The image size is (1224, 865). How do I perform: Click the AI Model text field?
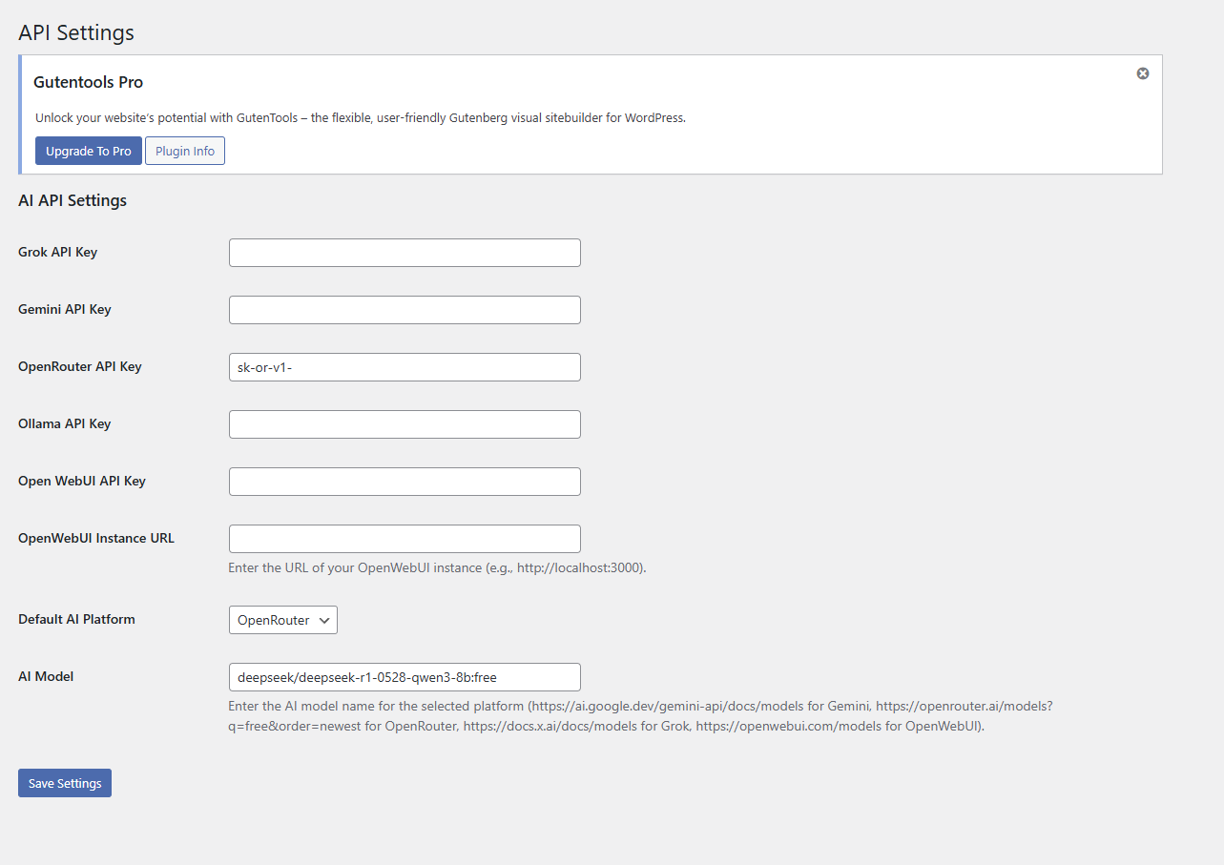[405, 677]
